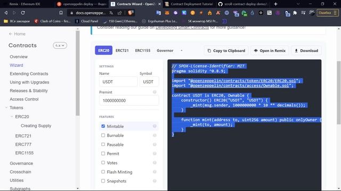Show info for Votes feature
The image size is (341, 191).
[x=155, y=163]
